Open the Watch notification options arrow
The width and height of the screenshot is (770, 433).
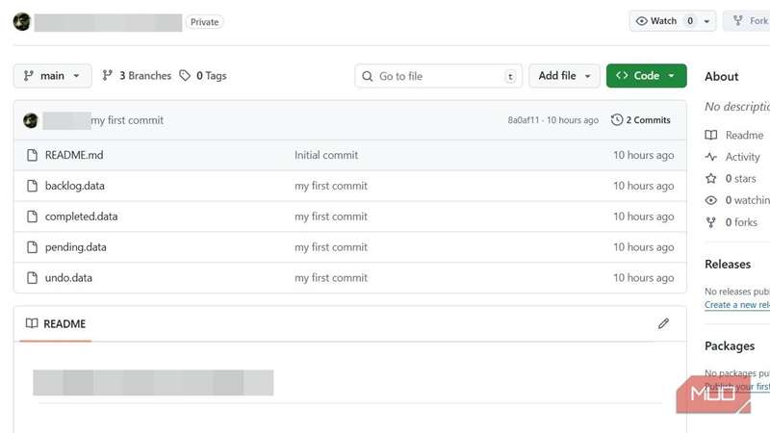(x=708, y=21)
